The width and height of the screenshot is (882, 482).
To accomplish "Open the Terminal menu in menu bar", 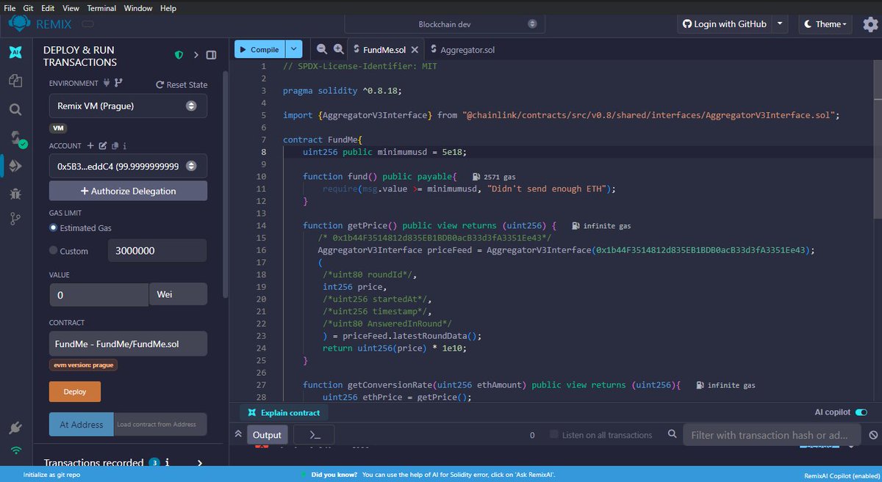I will (101, 8).
